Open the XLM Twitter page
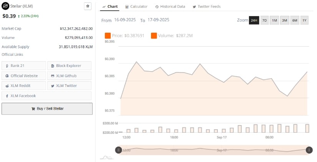 click(69, 86)
